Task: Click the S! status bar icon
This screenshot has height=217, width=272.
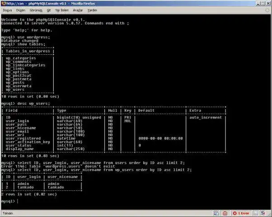Action: click(263, 213)
